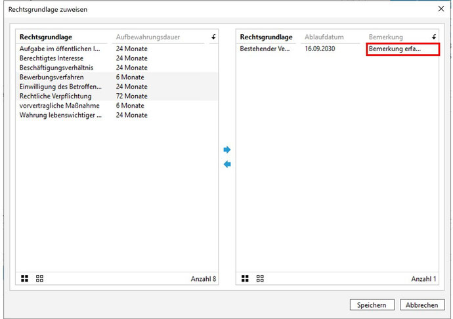Select Aufgabe im öffentlichen I... row
Image resolution: width=453 pixels, height=319 pixels.
[x=117, y=49]
